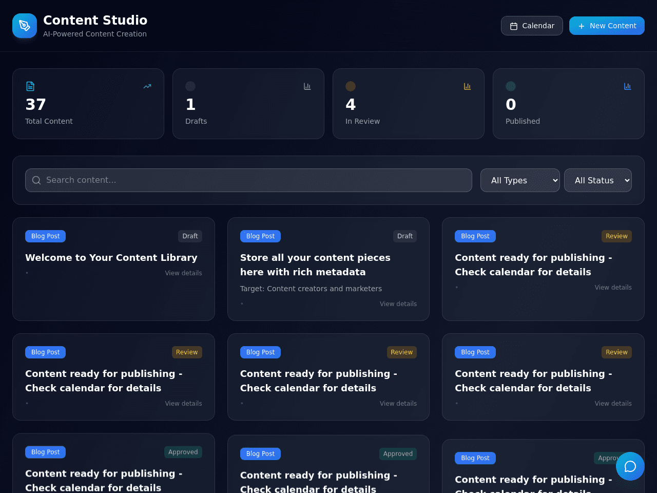Click the 0 Published count
Screen dimensions: 657x493
click(x=511, y=105)
